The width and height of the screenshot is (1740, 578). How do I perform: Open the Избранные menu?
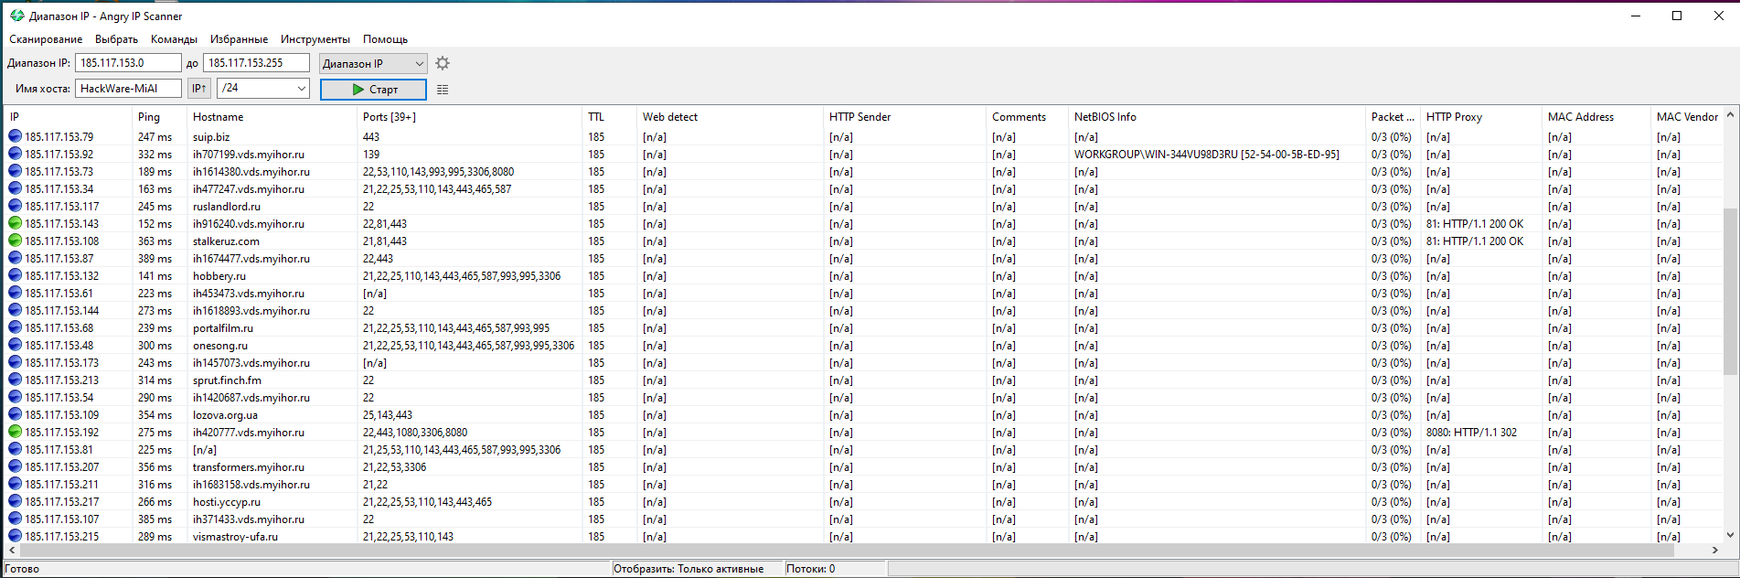[239, 39]
